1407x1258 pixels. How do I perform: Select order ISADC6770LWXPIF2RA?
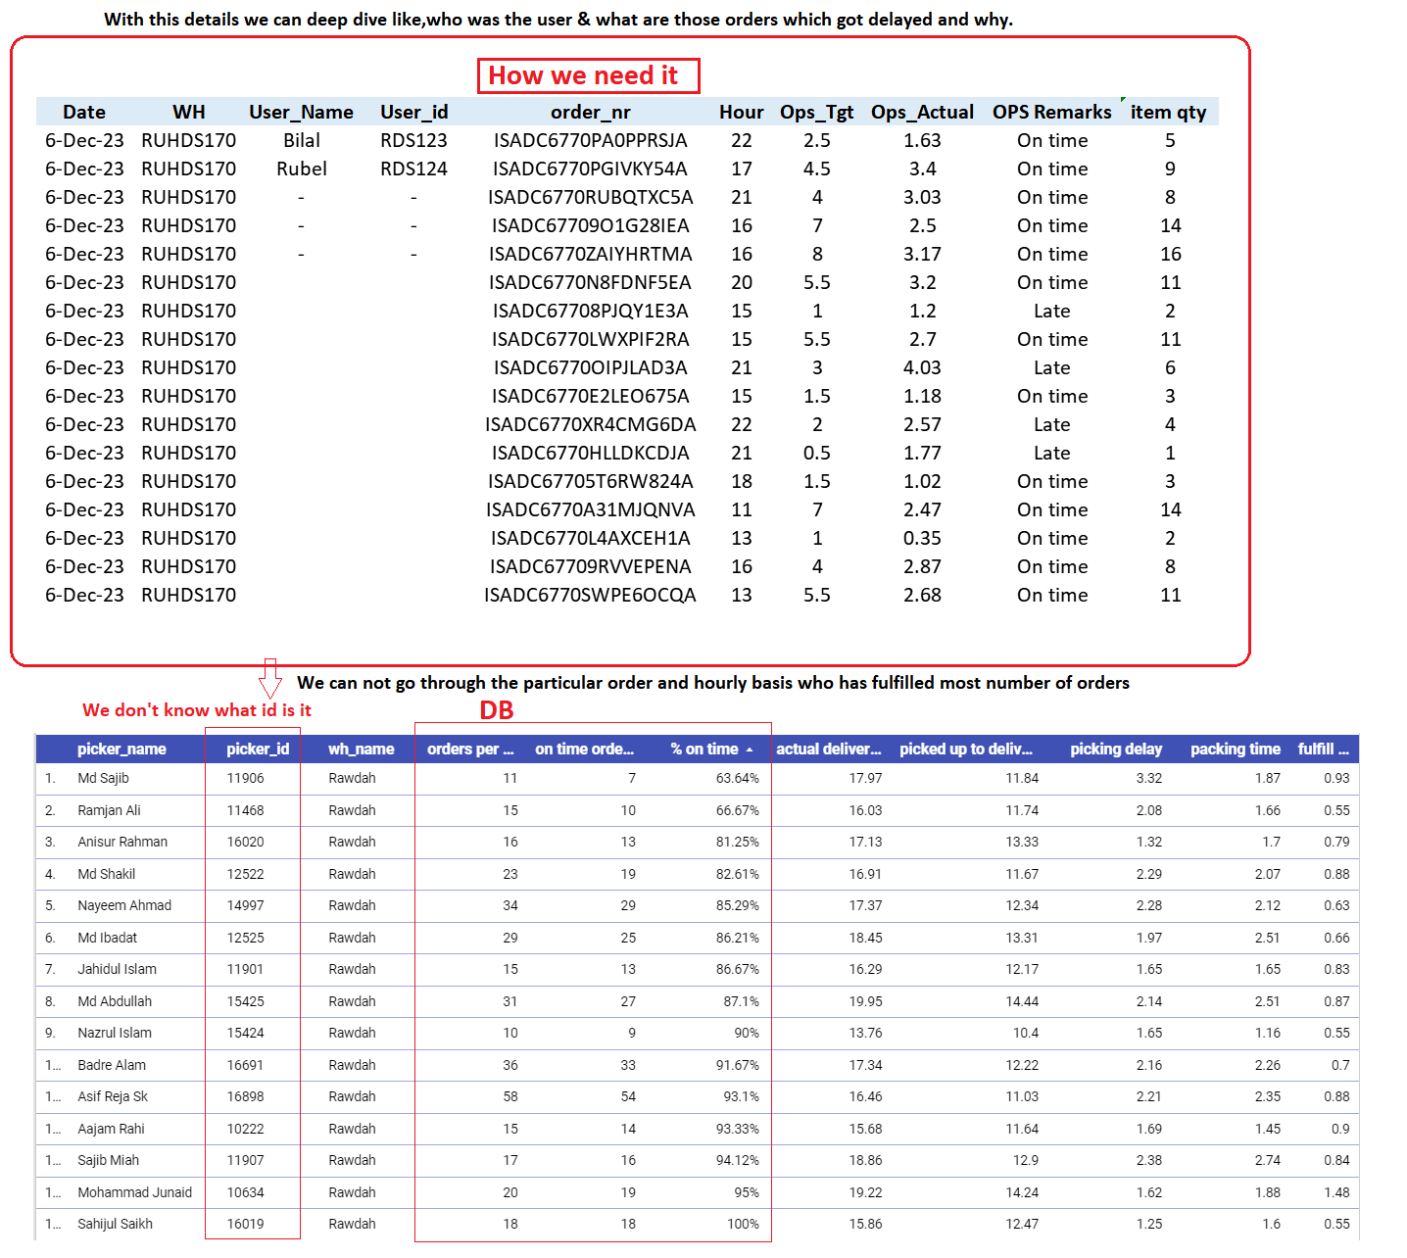click(x=591, y=339)
